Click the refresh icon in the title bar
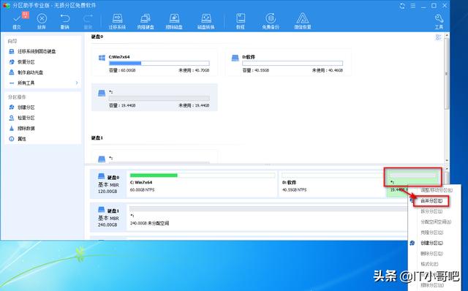468x291 pixels. click(402, 6)
